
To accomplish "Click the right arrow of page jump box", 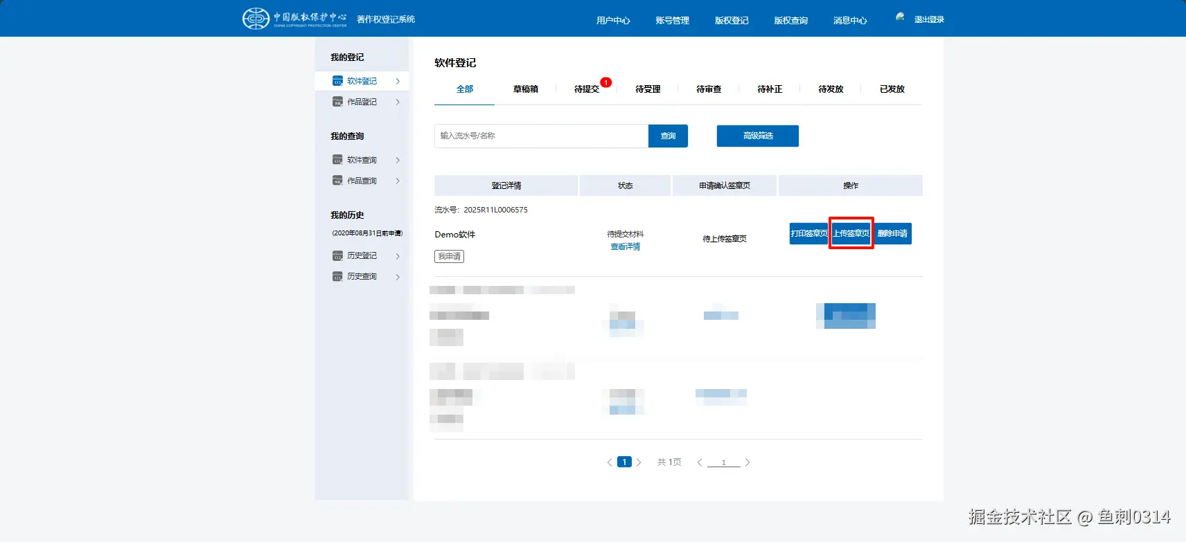I will click(747, 462).
